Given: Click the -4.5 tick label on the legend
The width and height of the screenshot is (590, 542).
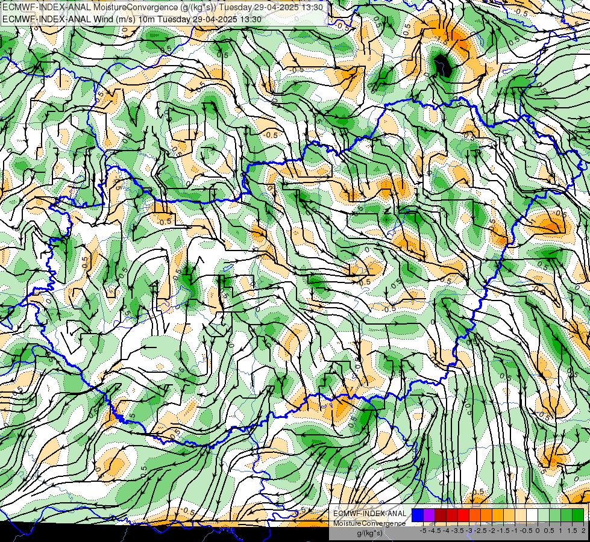Looking at the screenshot, I should click(x=435, y=531).
